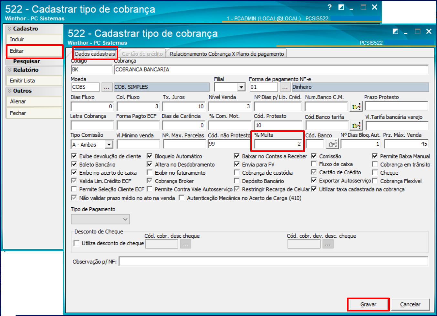Open Relacionamento Cobrança X Plano de pagamento tab
The width and height of the screenshot is (437, 316).
227,54
